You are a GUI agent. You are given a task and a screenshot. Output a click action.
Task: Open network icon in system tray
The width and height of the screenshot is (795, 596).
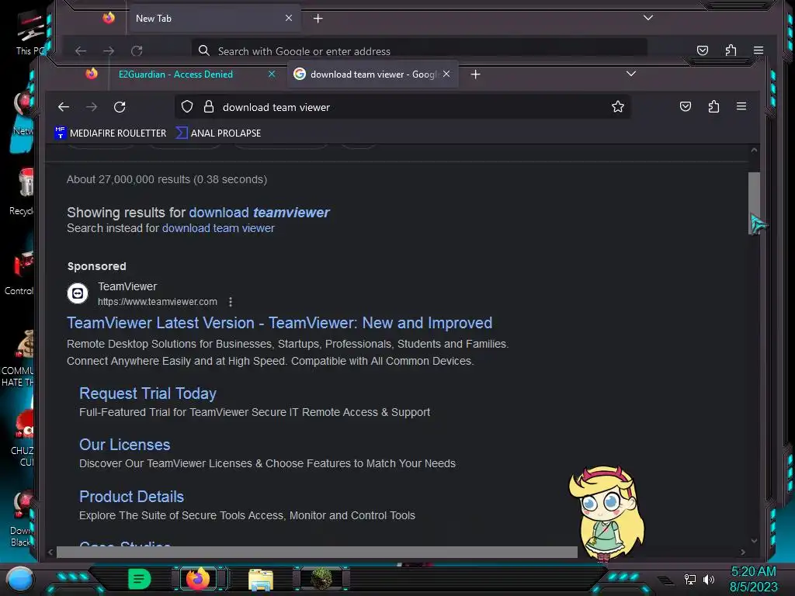(x=690, y=579)
